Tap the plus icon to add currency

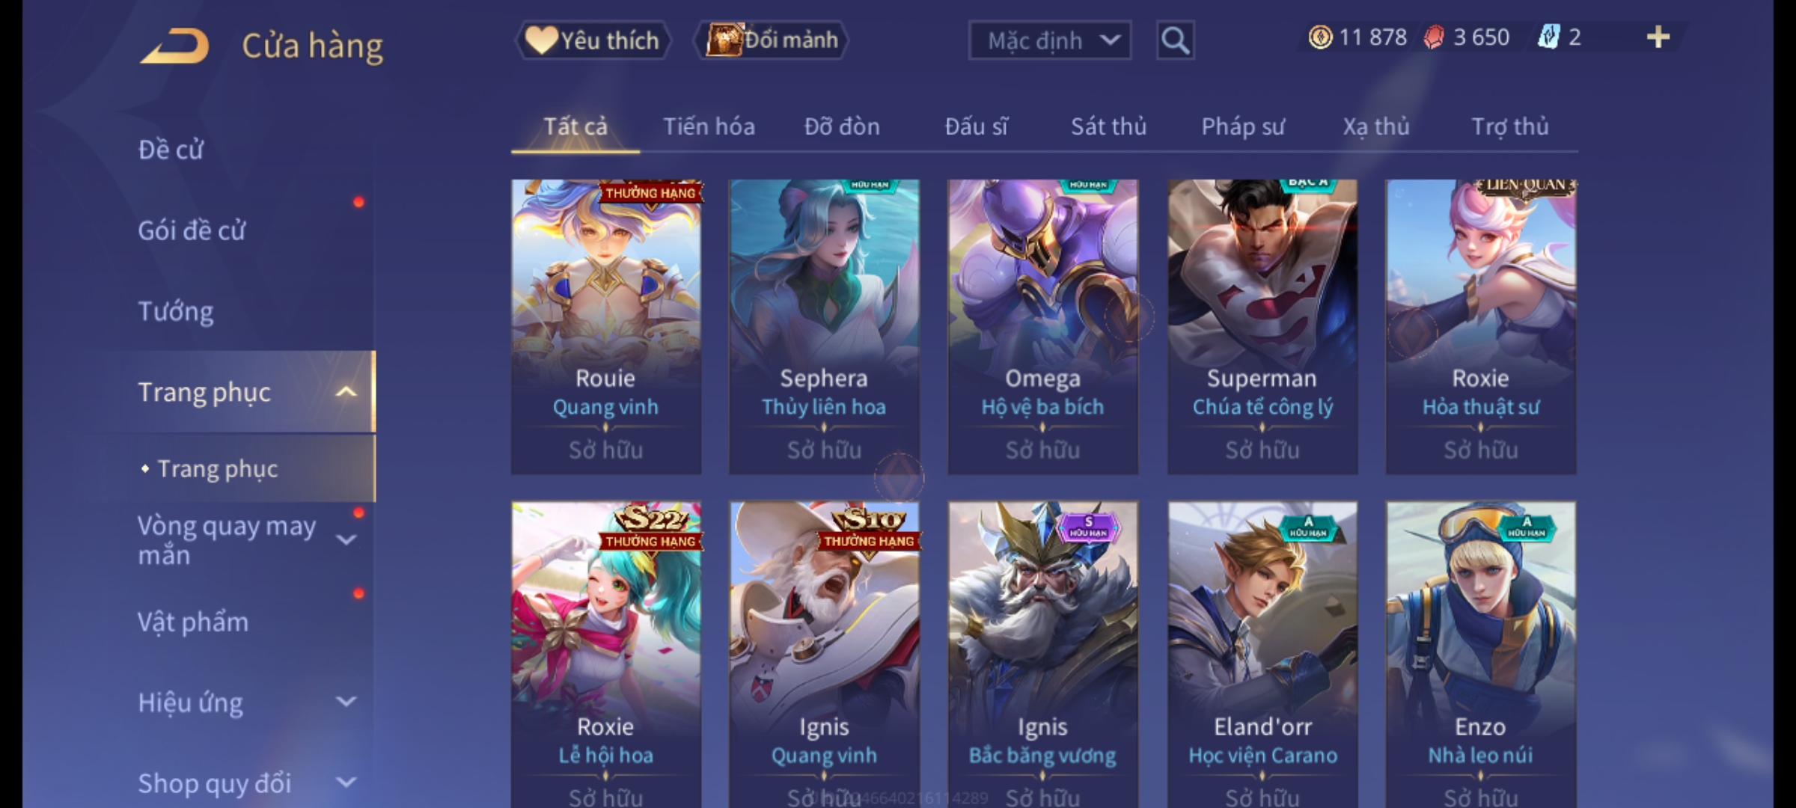pyautogui.click(x=1658, y=37)
